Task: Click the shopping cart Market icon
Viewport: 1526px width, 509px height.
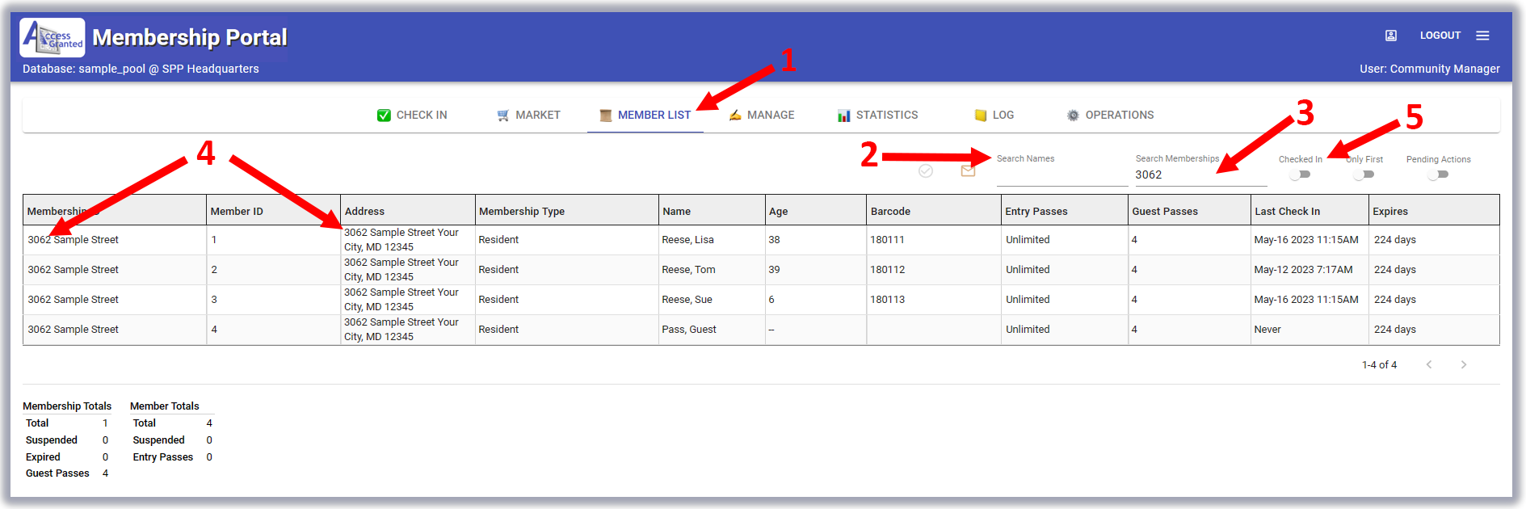Action: 502,116
